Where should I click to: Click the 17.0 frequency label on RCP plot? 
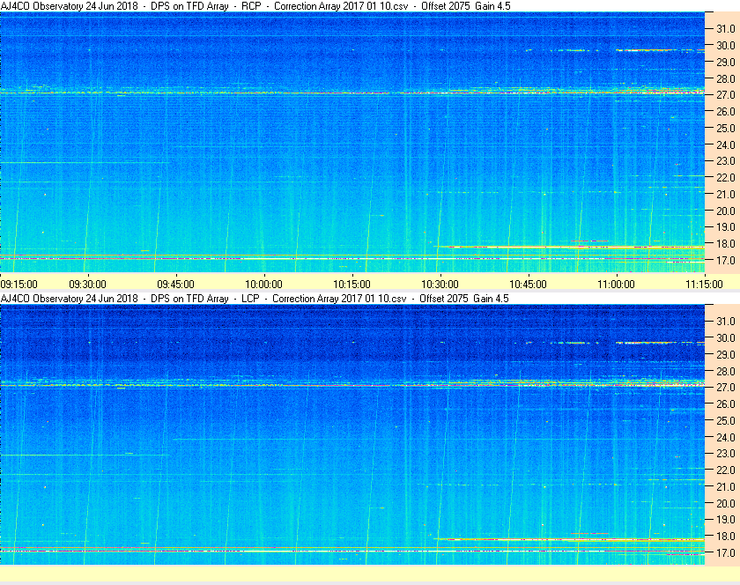726,260
